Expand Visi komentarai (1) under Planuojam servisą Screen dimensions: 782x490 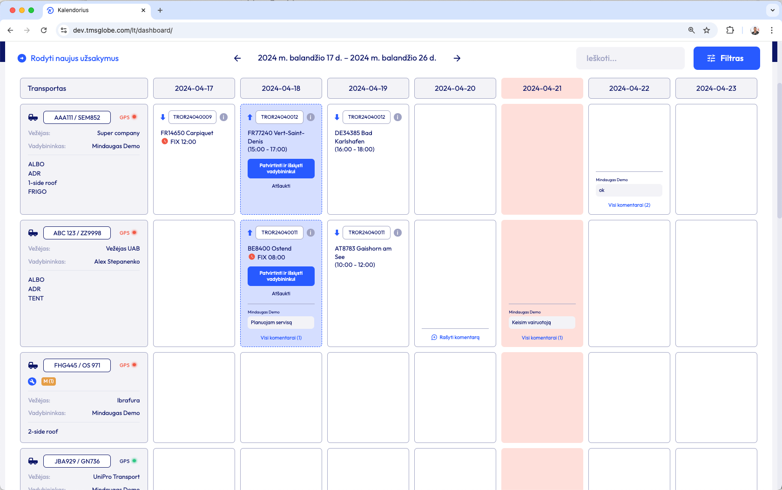click(x=281, y=338)
